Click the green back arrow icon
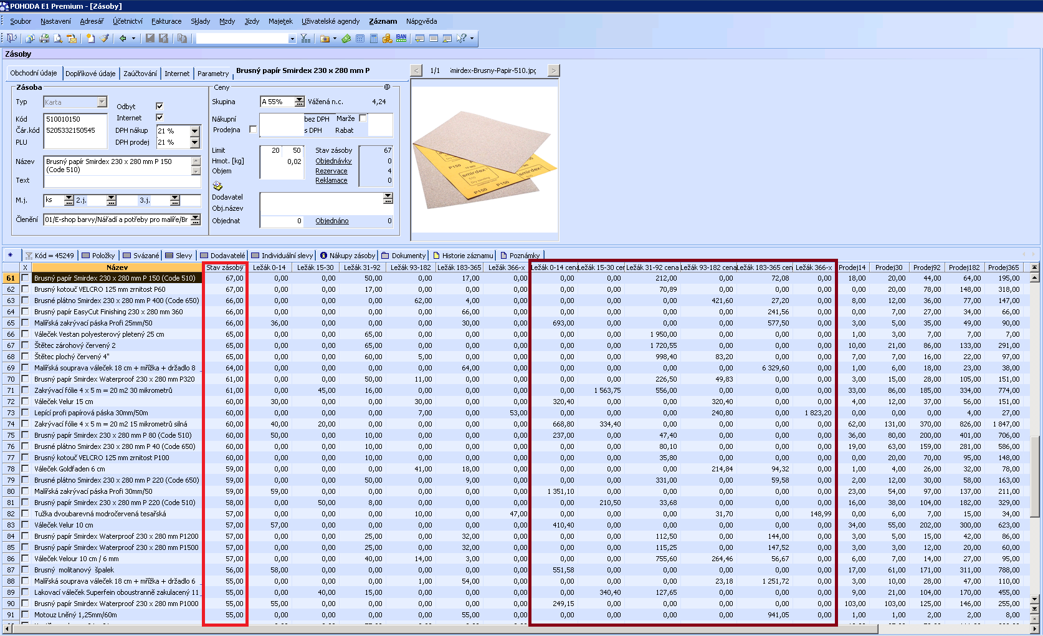The image size is (1043, 636). [123, 38]
